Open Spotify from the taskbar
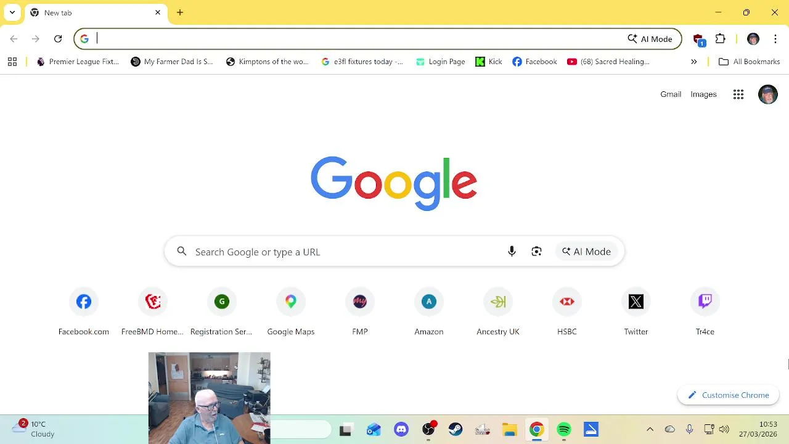Image resolution: width=789 pixels, height=444 pixels. coord(564,430)
